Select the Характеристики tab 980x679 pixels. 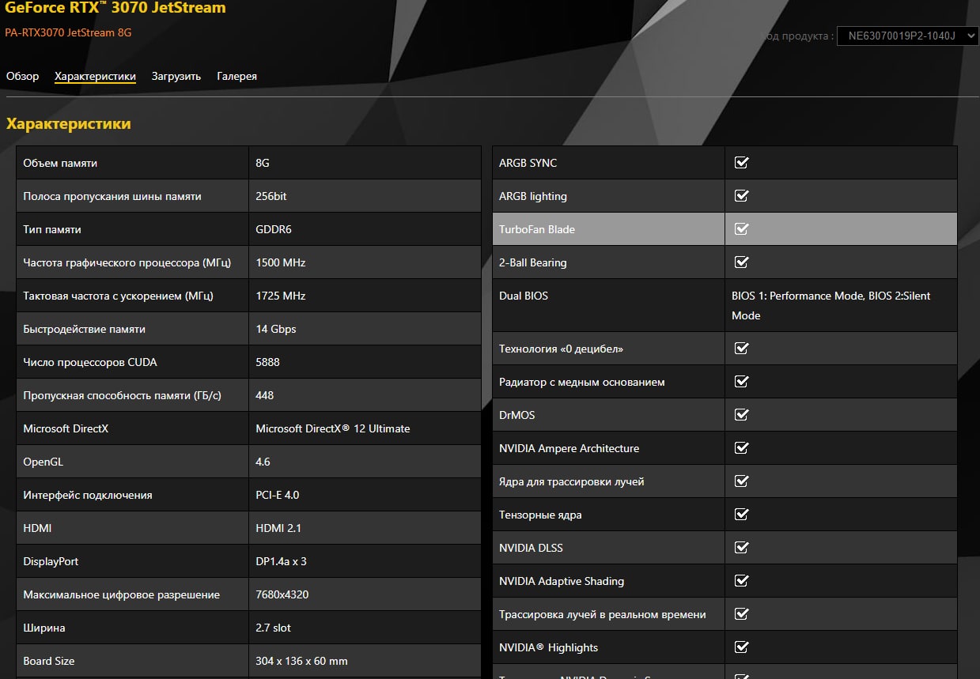click(95, 76)
